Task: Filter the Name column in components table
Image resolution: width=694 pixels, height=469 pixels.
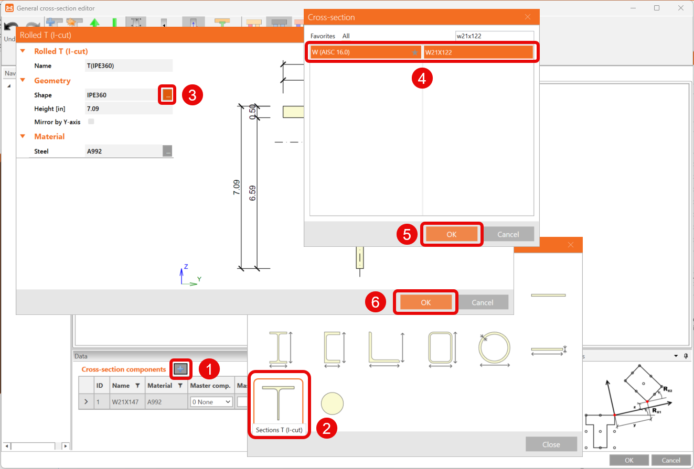Action: tap(137, 386)
